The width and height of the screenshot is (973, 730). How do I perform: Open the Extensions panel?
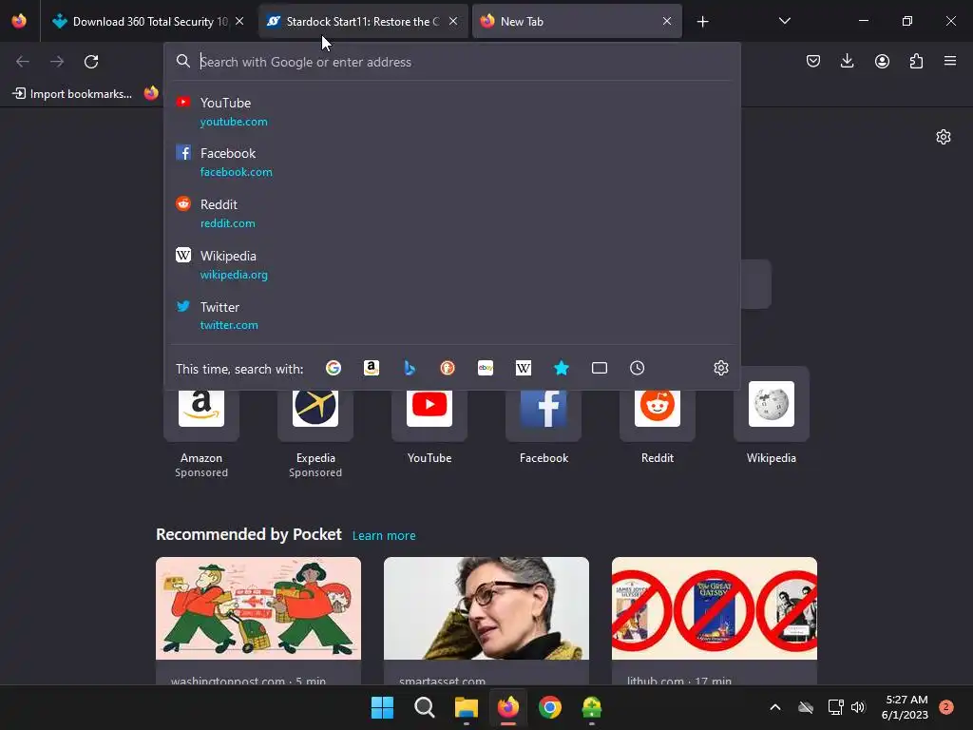coord(916,61)
